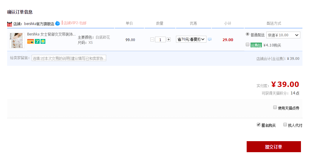309x162 pixels.
Task: Click the 尺码: XS text
Action: [85, 43]
